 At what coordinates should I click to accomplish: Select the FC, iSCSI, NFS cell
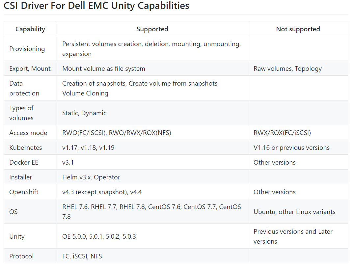[x=152, y=256]
